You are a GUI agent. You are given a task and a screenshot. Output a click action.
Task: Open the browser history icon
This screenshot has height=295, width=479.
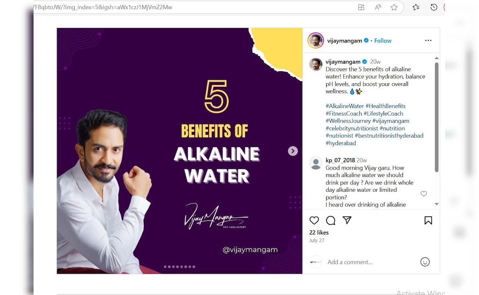click(x=434, y=7)
